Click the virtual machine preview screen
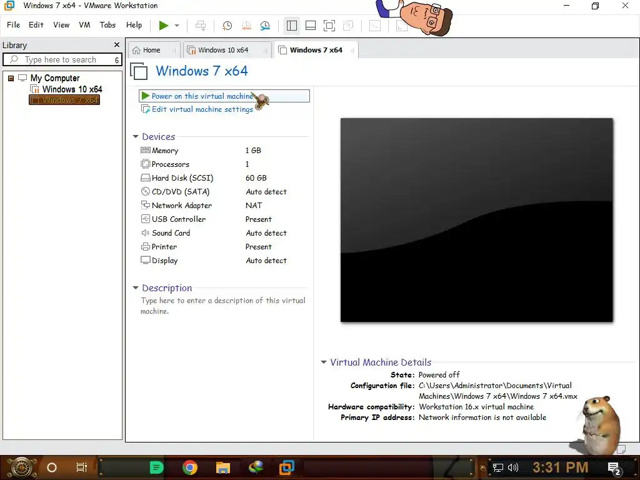 (x=476, y=220)
